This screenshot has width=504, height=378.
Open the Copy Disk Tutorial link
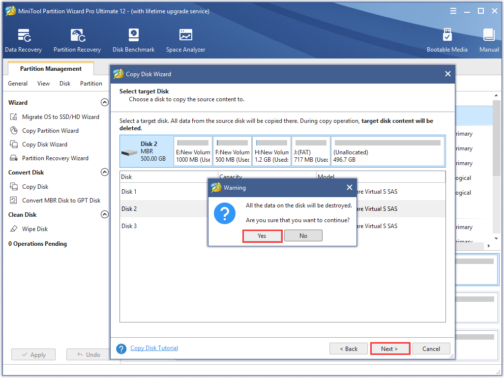[154, 348]
